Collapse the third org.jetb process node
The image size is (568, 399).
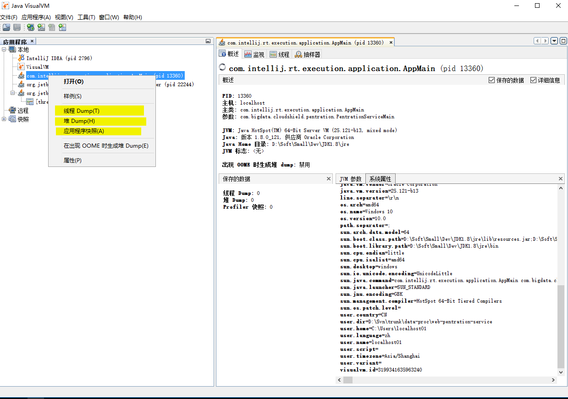[x=13, y=93]
